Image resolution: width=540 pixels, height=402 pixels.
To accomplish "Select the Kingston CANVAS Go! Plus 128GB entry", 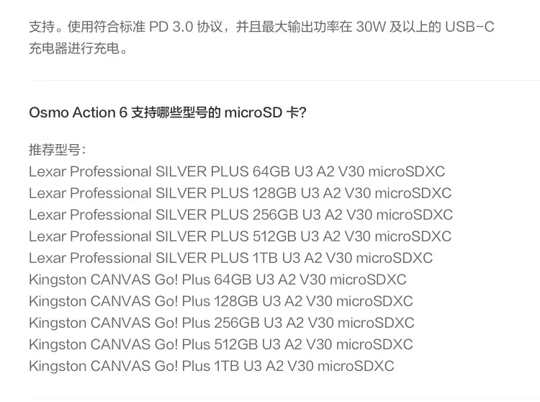I will 220,301.
